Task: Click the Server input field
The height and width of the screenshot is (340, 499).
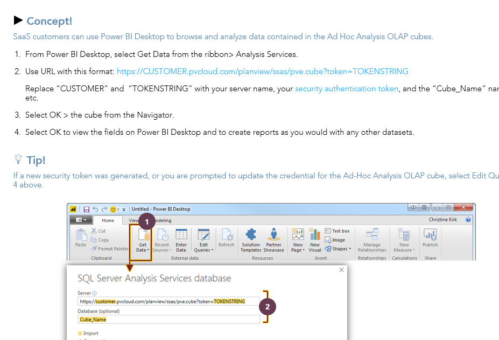Action: coord(168,301)
